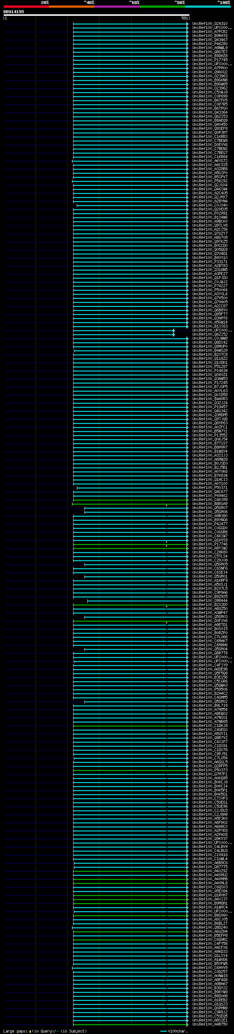Select the UniRef100_D0EVV6 label
Viewport: 234px width, 1034px height.
(x=210, y=145)
